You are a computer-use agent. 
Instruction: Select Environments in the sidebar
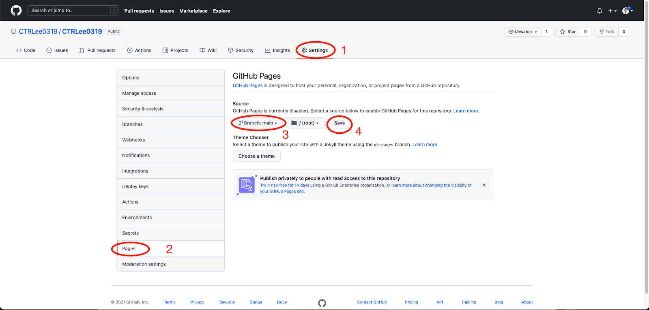170,218
